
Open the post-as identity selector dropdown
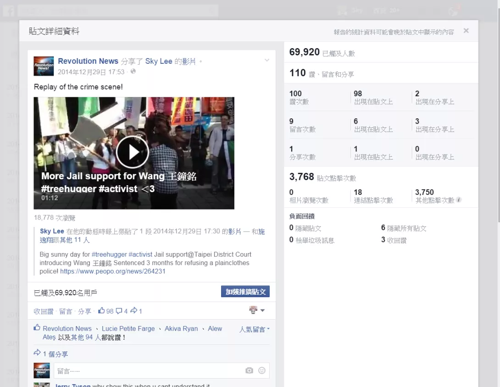pyautogui.click(x=257, y=310)
